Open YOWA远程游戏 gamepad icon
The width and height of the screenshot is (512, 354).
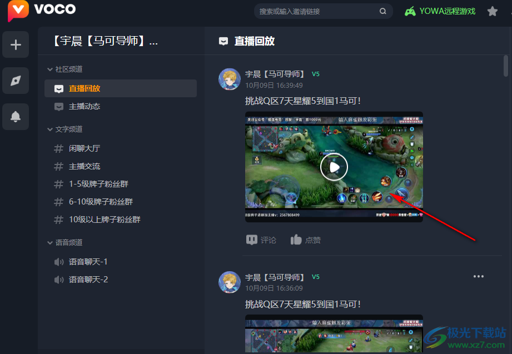coord(410,12)
